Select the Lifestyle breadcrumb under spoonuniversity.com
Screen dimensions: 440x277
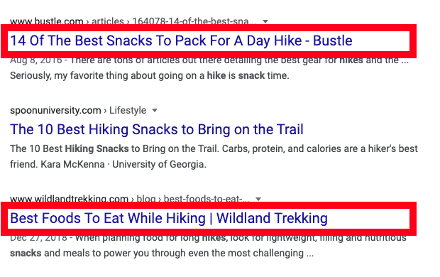128,110
